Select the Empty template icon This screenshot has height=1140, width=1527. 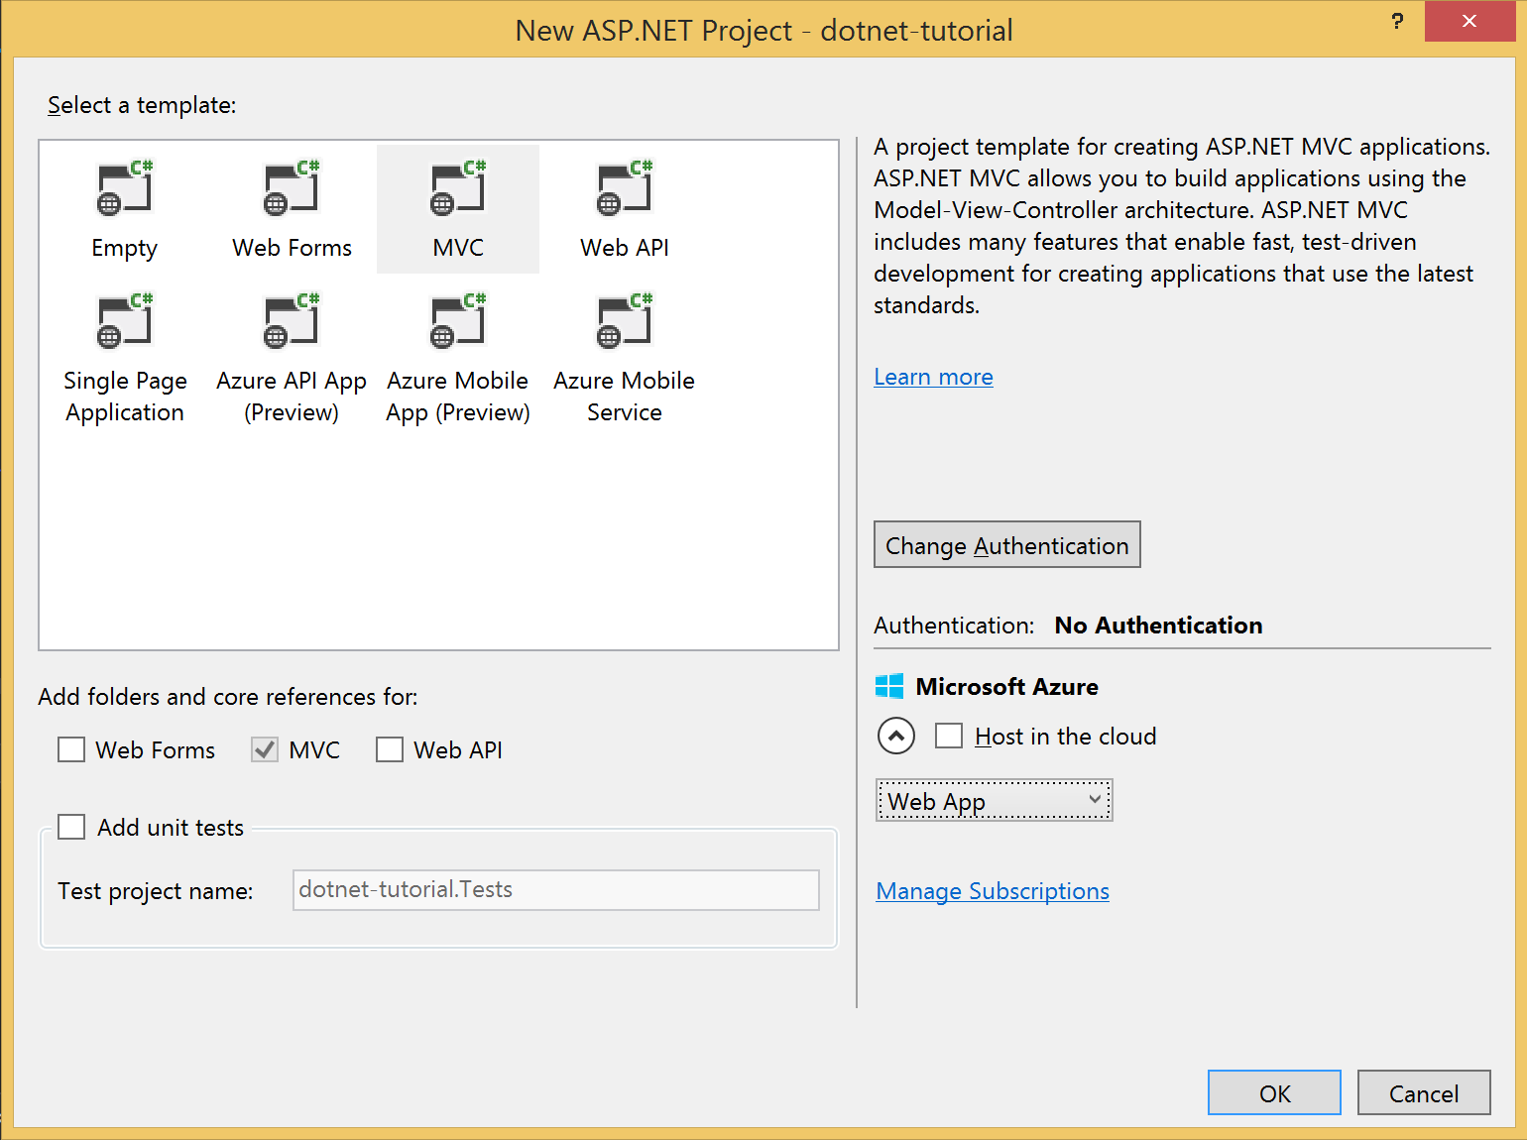tap(125, 187)
